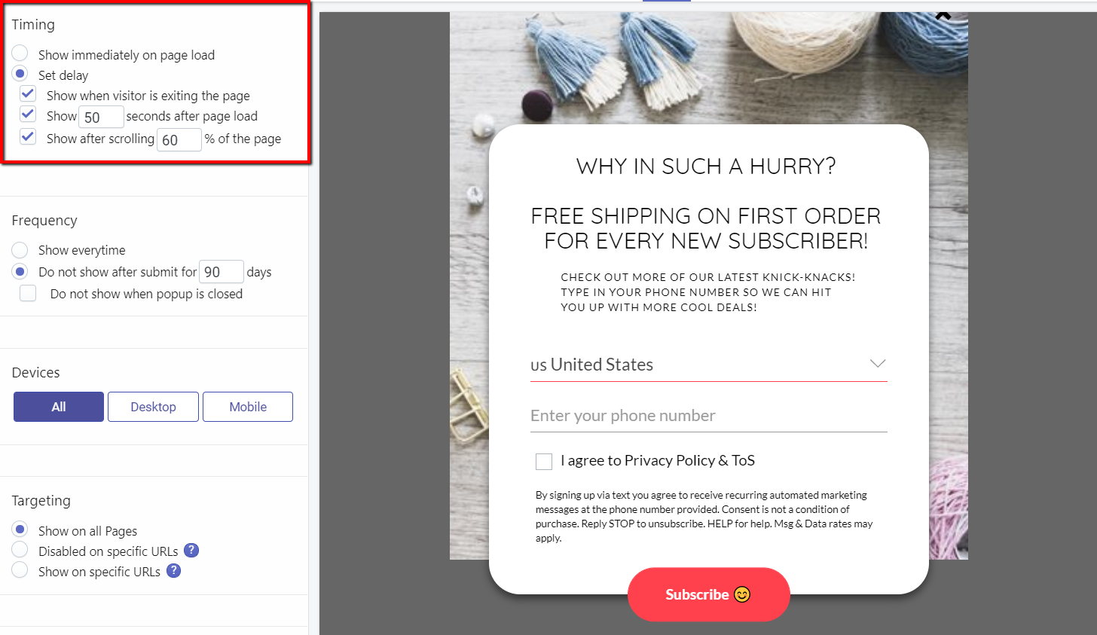Select the Set delay radio option
Image resolution: width=1097 pixels, height=635 pixels.
tap(20, 74)
